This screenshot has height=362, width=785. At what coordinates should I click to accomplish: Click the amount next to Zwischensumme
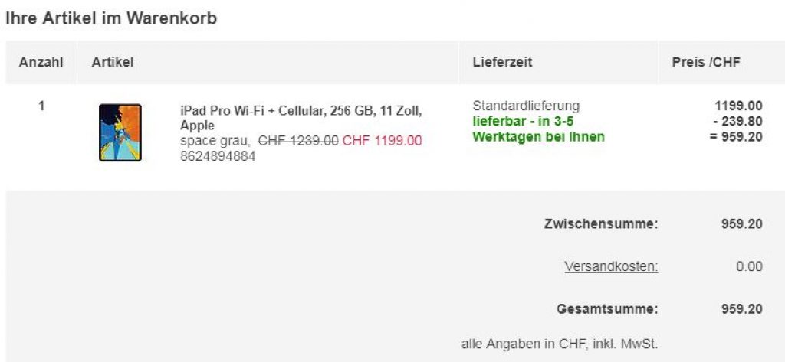[741, 224]
